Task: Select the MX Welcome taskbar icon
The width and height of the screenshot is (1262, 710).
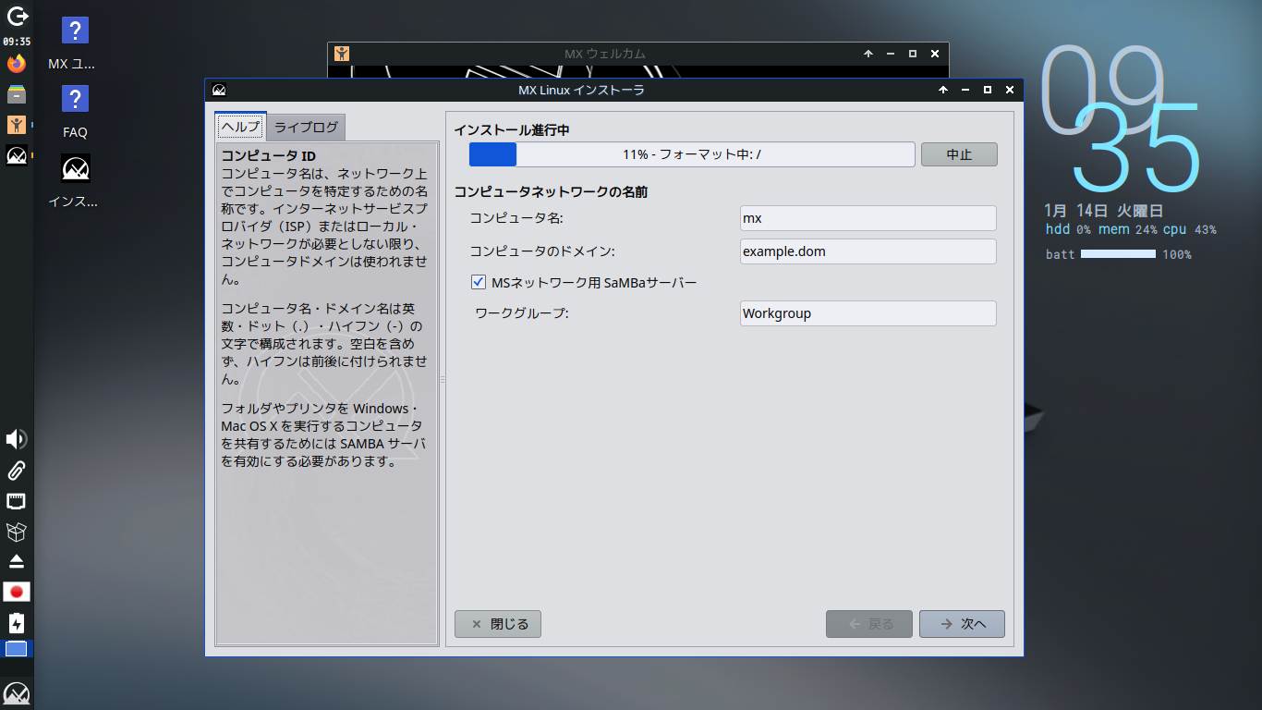Action: (16, 125)
